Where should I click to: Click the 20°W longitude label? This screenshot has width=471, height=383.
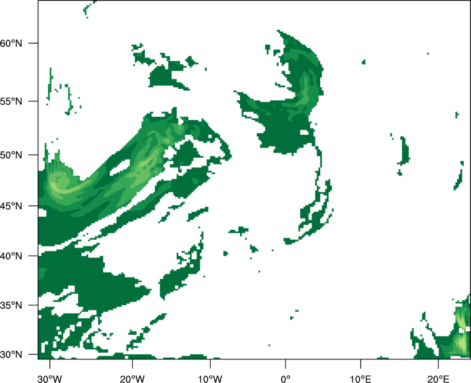click(132, 379)
